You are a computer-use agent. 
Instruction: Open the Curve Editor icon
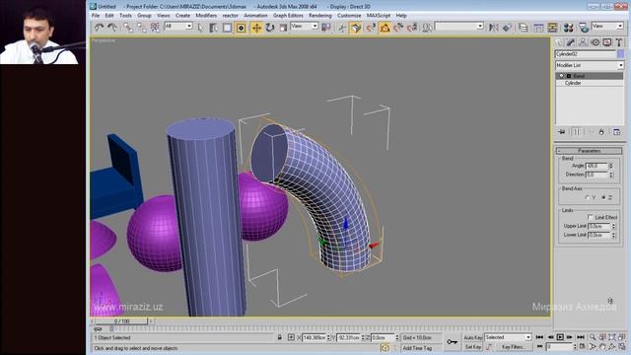point(538,28)
